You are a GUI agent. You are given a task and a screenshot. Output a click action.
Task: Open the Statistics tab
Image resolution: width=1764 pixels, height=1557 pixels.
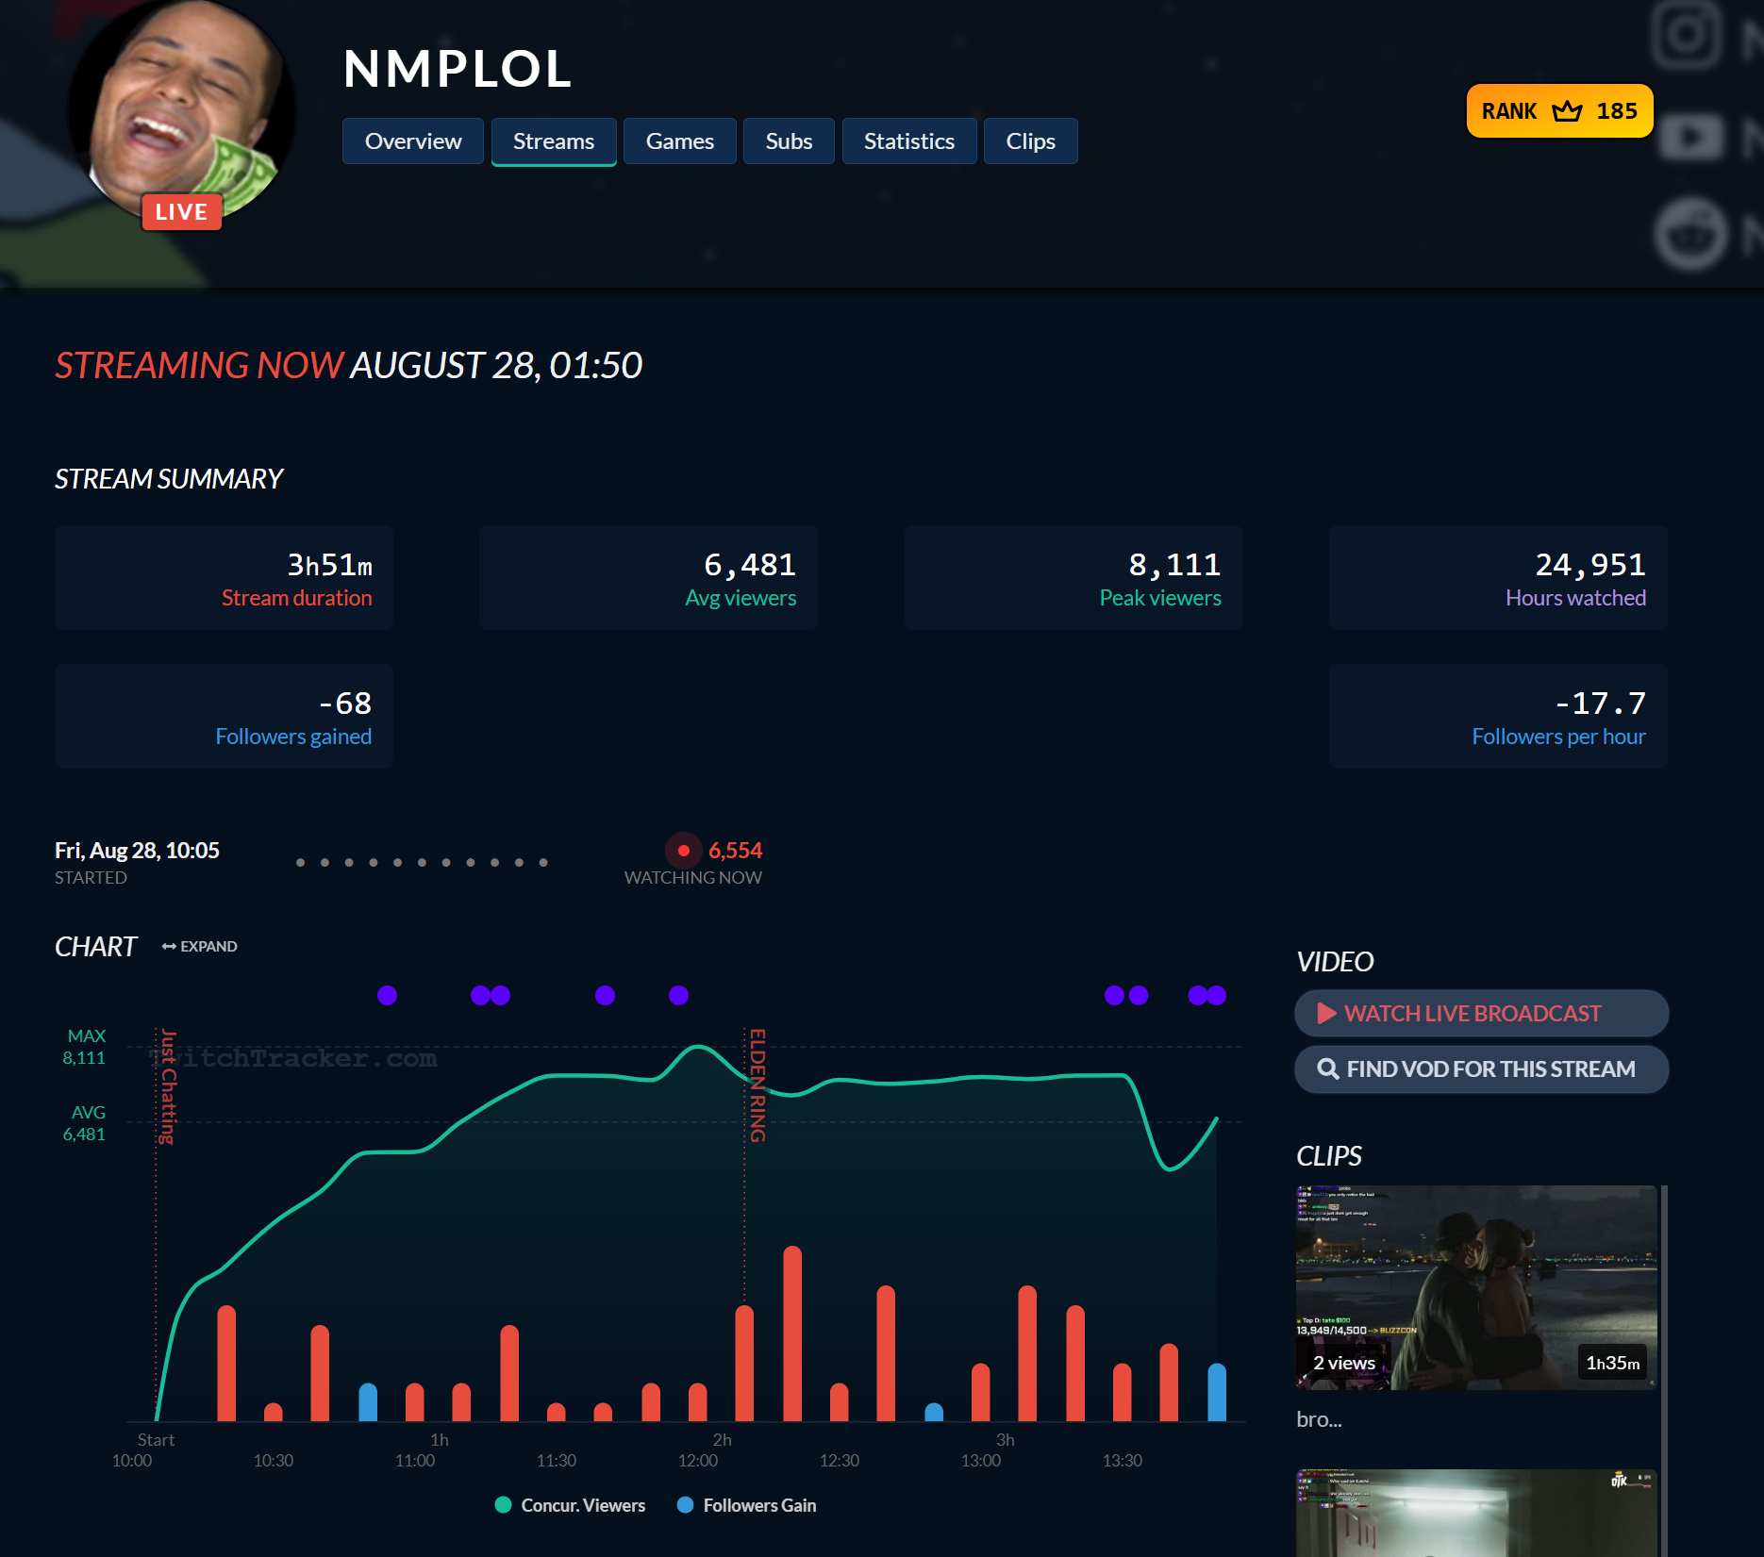pos(909,141)
